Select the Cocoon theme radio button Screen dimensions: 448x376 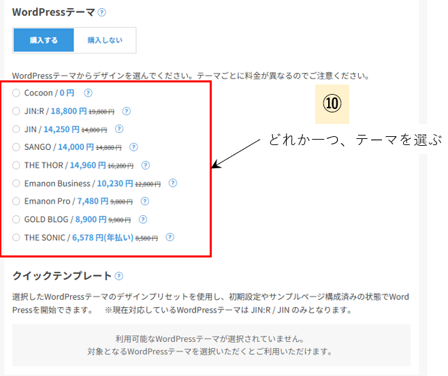pos(16,93)
